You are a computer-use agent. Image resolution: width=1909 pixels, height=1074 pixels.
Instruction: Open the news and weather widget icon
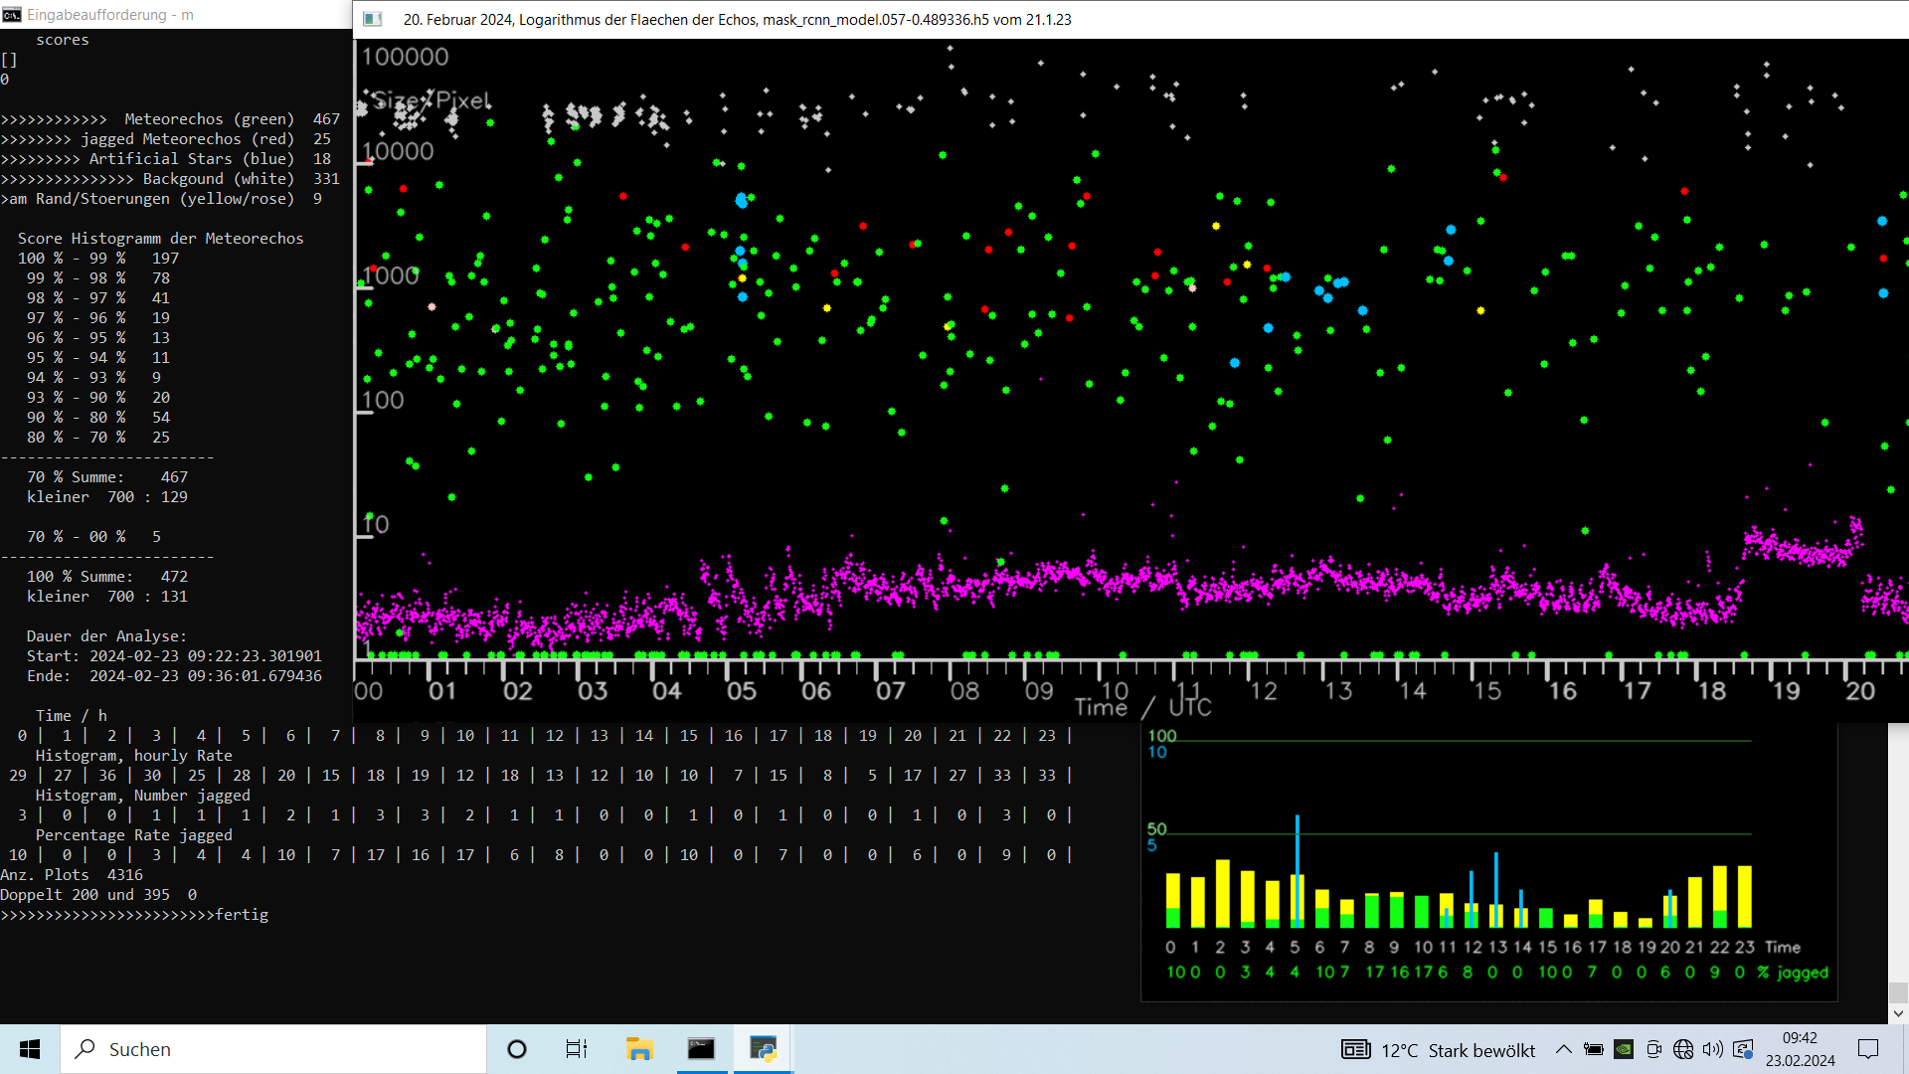coord(1356,1049)
